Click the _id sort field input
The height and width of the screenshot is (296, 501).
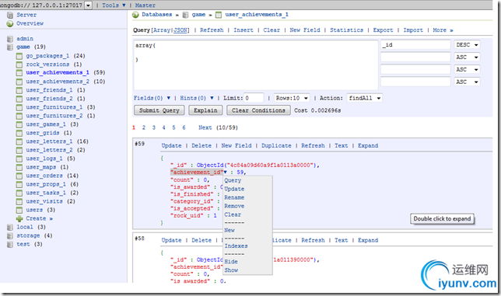(415, 45)
